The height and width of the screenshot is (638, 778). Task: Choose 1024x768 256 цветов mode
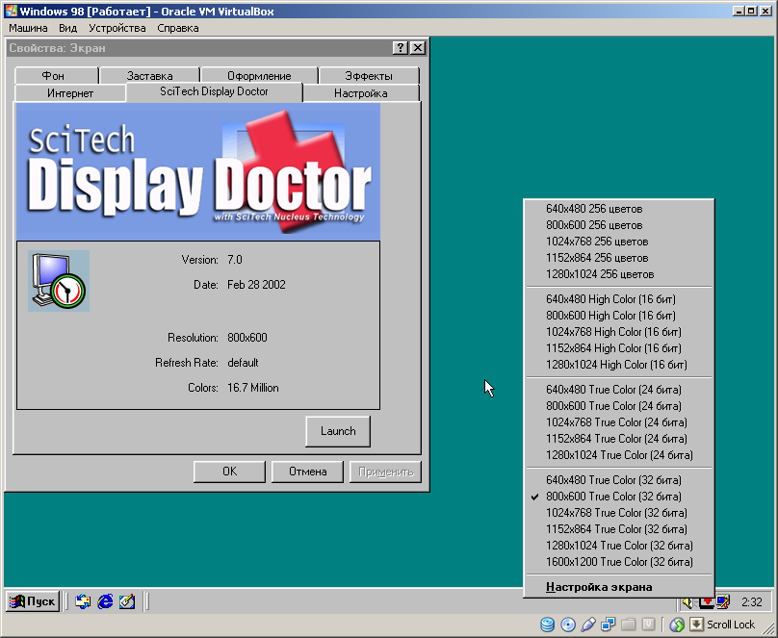click(619, 242)
